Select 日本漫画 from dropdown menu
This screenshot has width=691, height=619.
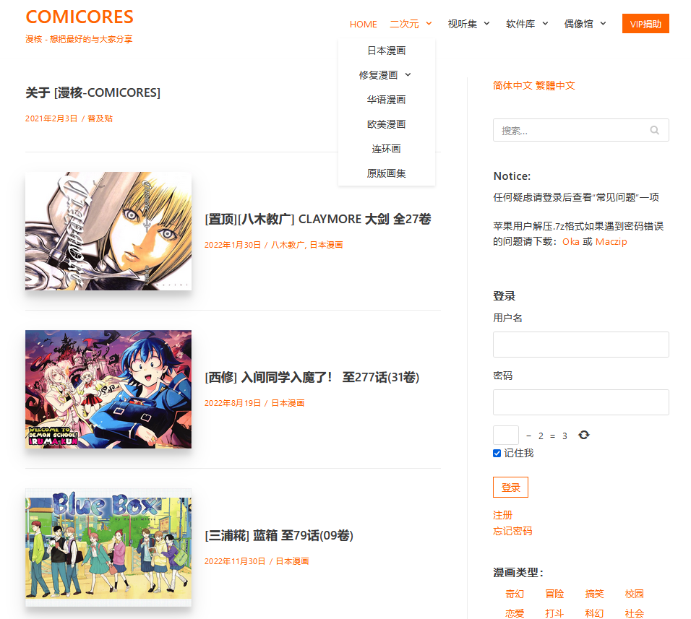pyautogui.click(x=387, y=51)
